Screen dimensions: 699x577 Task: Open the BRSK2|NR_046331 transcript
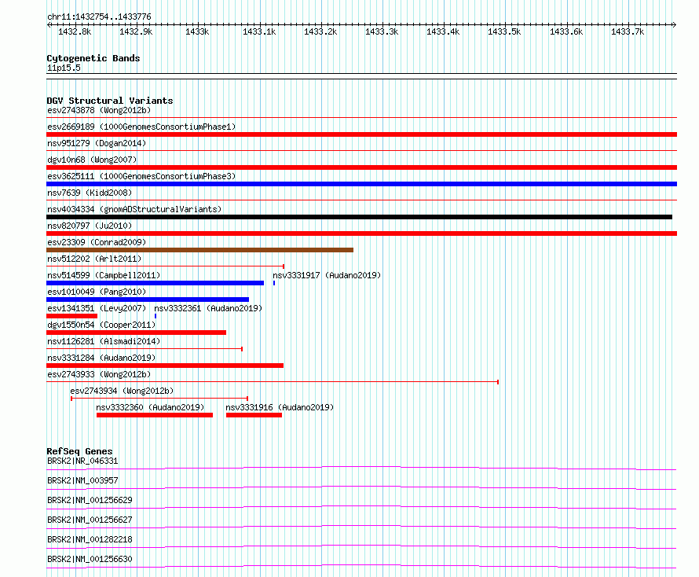pos(82,461)
